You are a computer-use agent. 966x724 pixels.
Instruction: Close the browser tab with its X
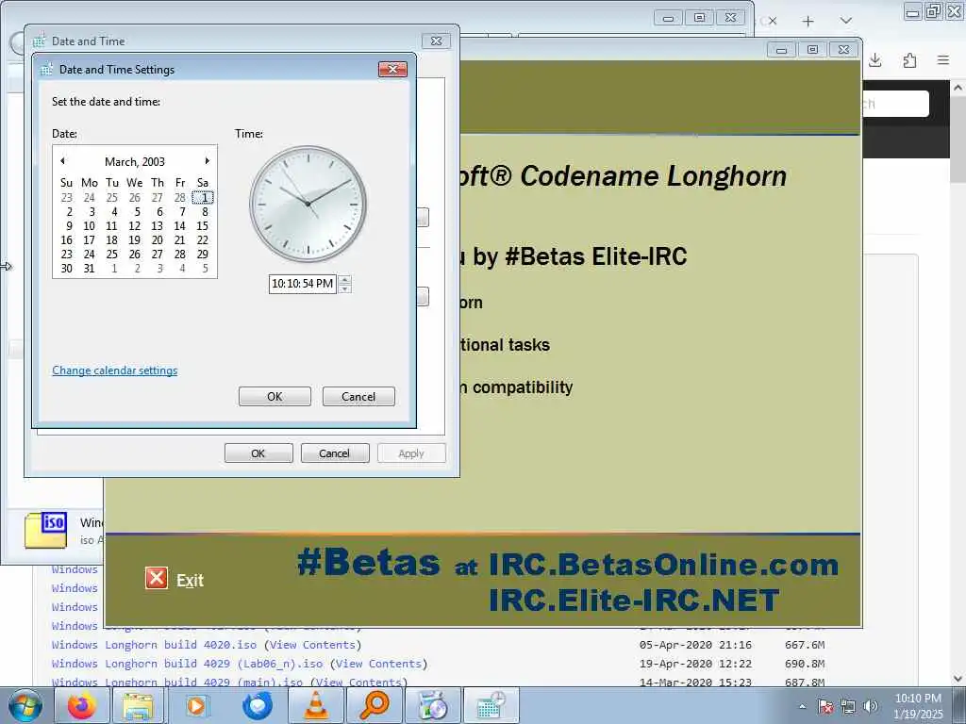point(772,21)
